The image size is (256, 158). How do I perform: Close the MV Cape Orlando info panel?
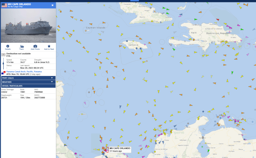(x=52, y=5)
